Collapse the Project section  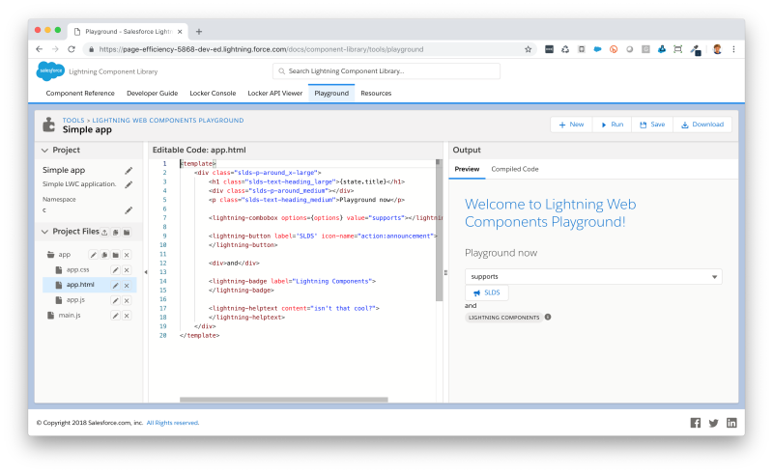pos(44,151)
